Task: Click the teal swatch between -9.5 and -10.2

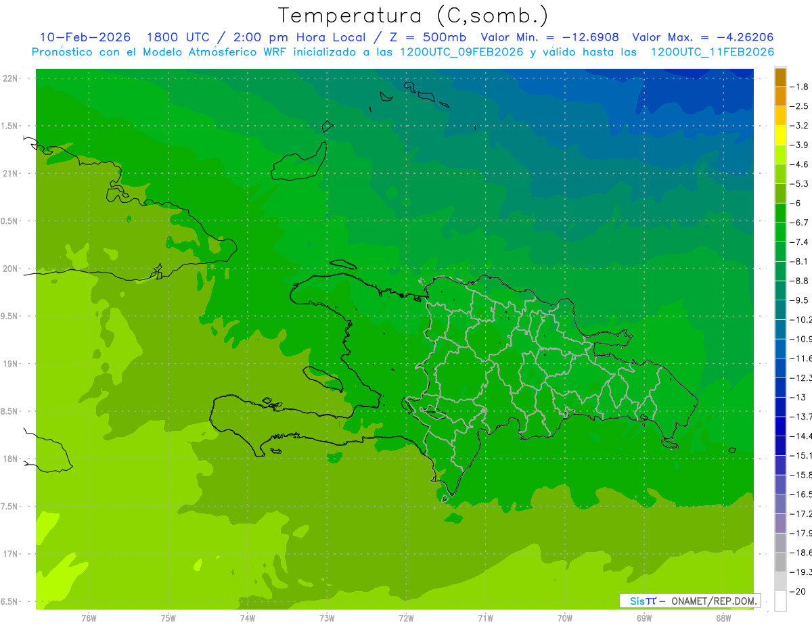Action: (780, 310)
